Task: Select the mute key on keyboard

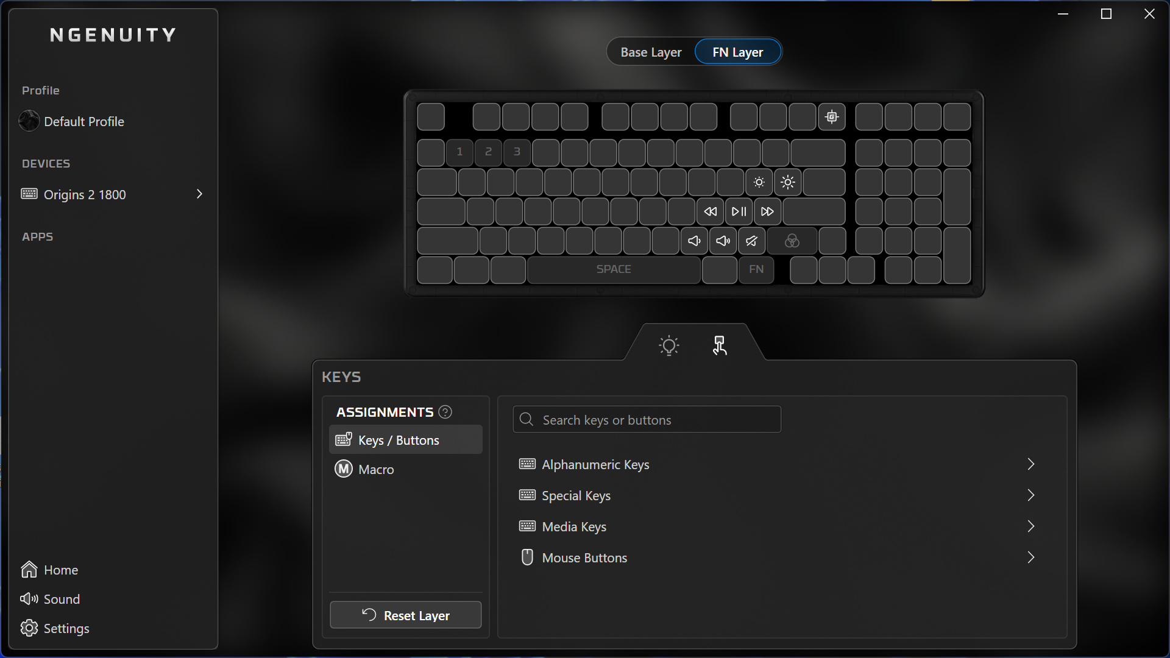Action: click(751, 241)
